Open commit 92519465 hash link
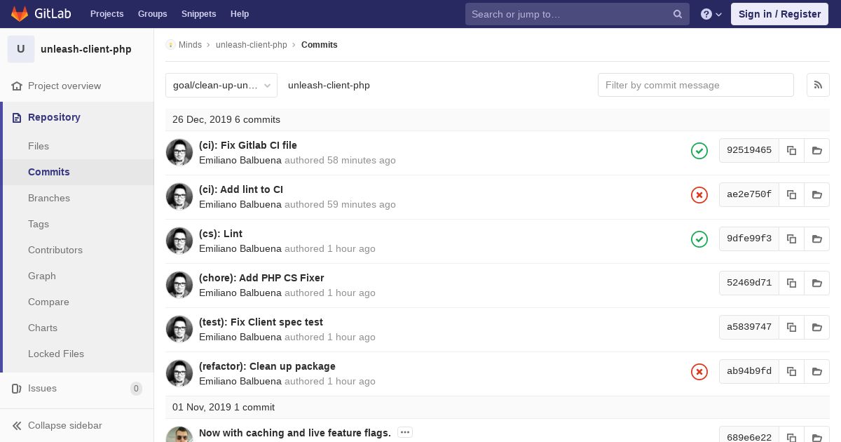Viewport: 841px width, 442px height. point(749,150)
